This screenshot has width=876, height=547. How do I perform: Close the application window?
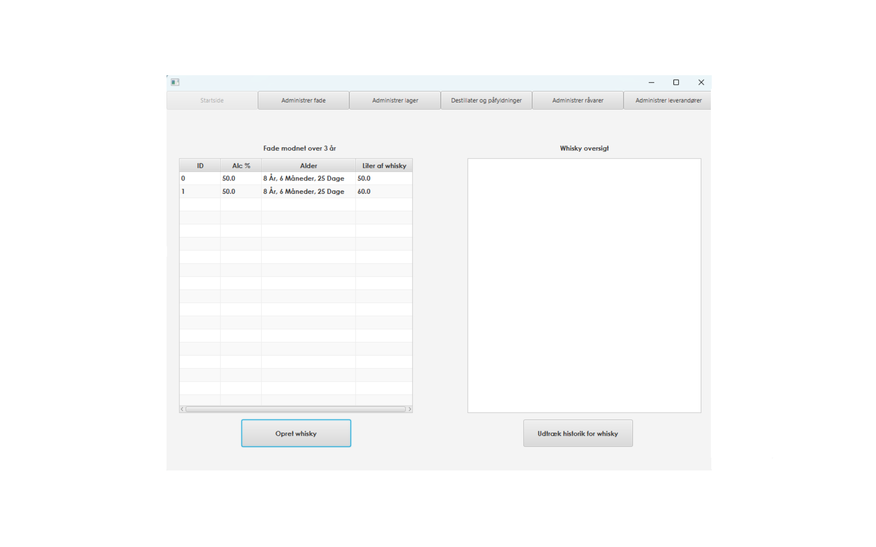pyautogui.click(x=701, y=83)
